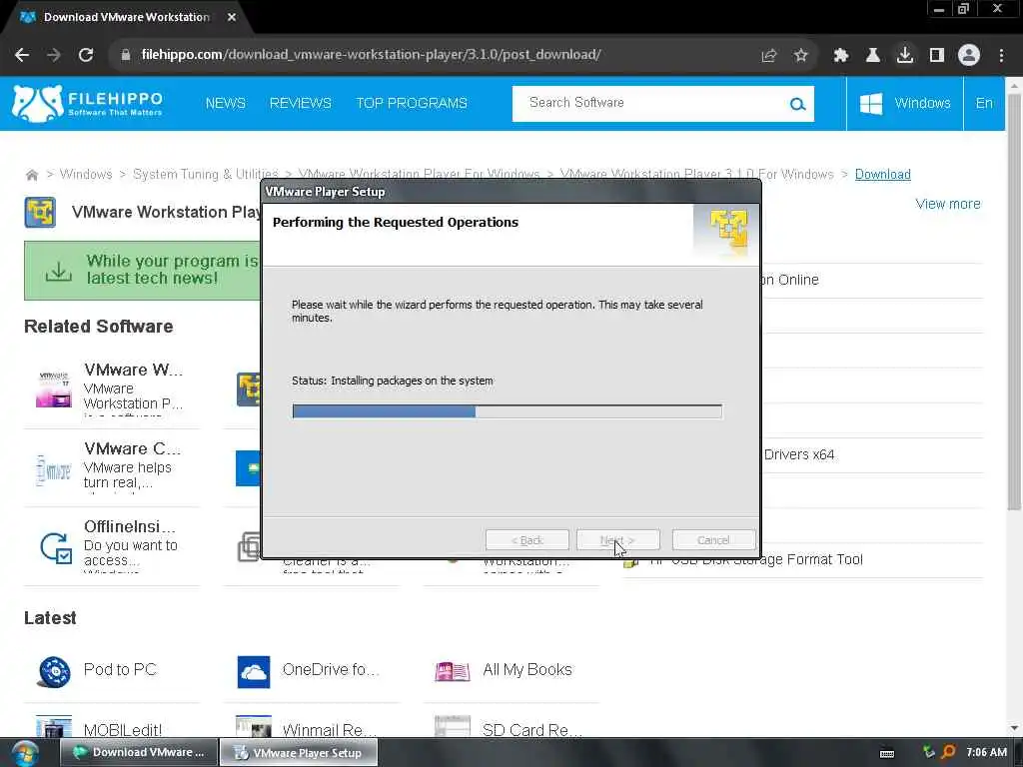Click the page vertical scrollbar

point(1014,303)
